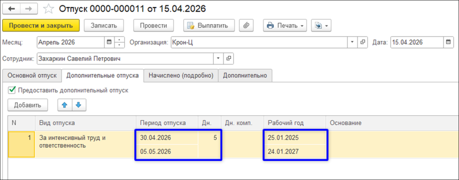Viewport: 459px width, 180px height.
Task: Go back with the left arrow button
Action: click(11, 9)
